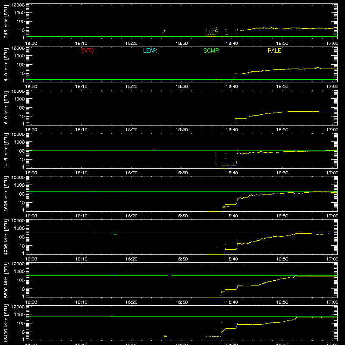Click the 10000 tick value on 245 MHz axis
The height and width of the screenshot is (345, 345).
[x=18, y=5]
